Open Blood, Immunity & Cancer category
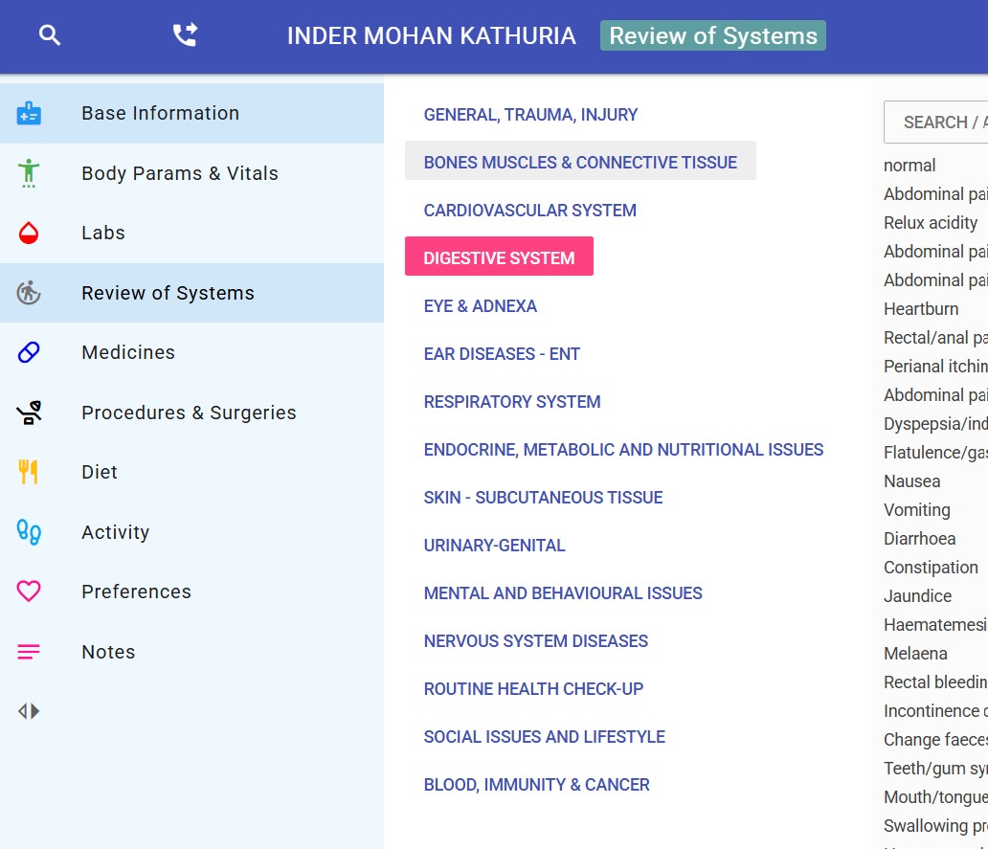988x849 pixels. 536,785
